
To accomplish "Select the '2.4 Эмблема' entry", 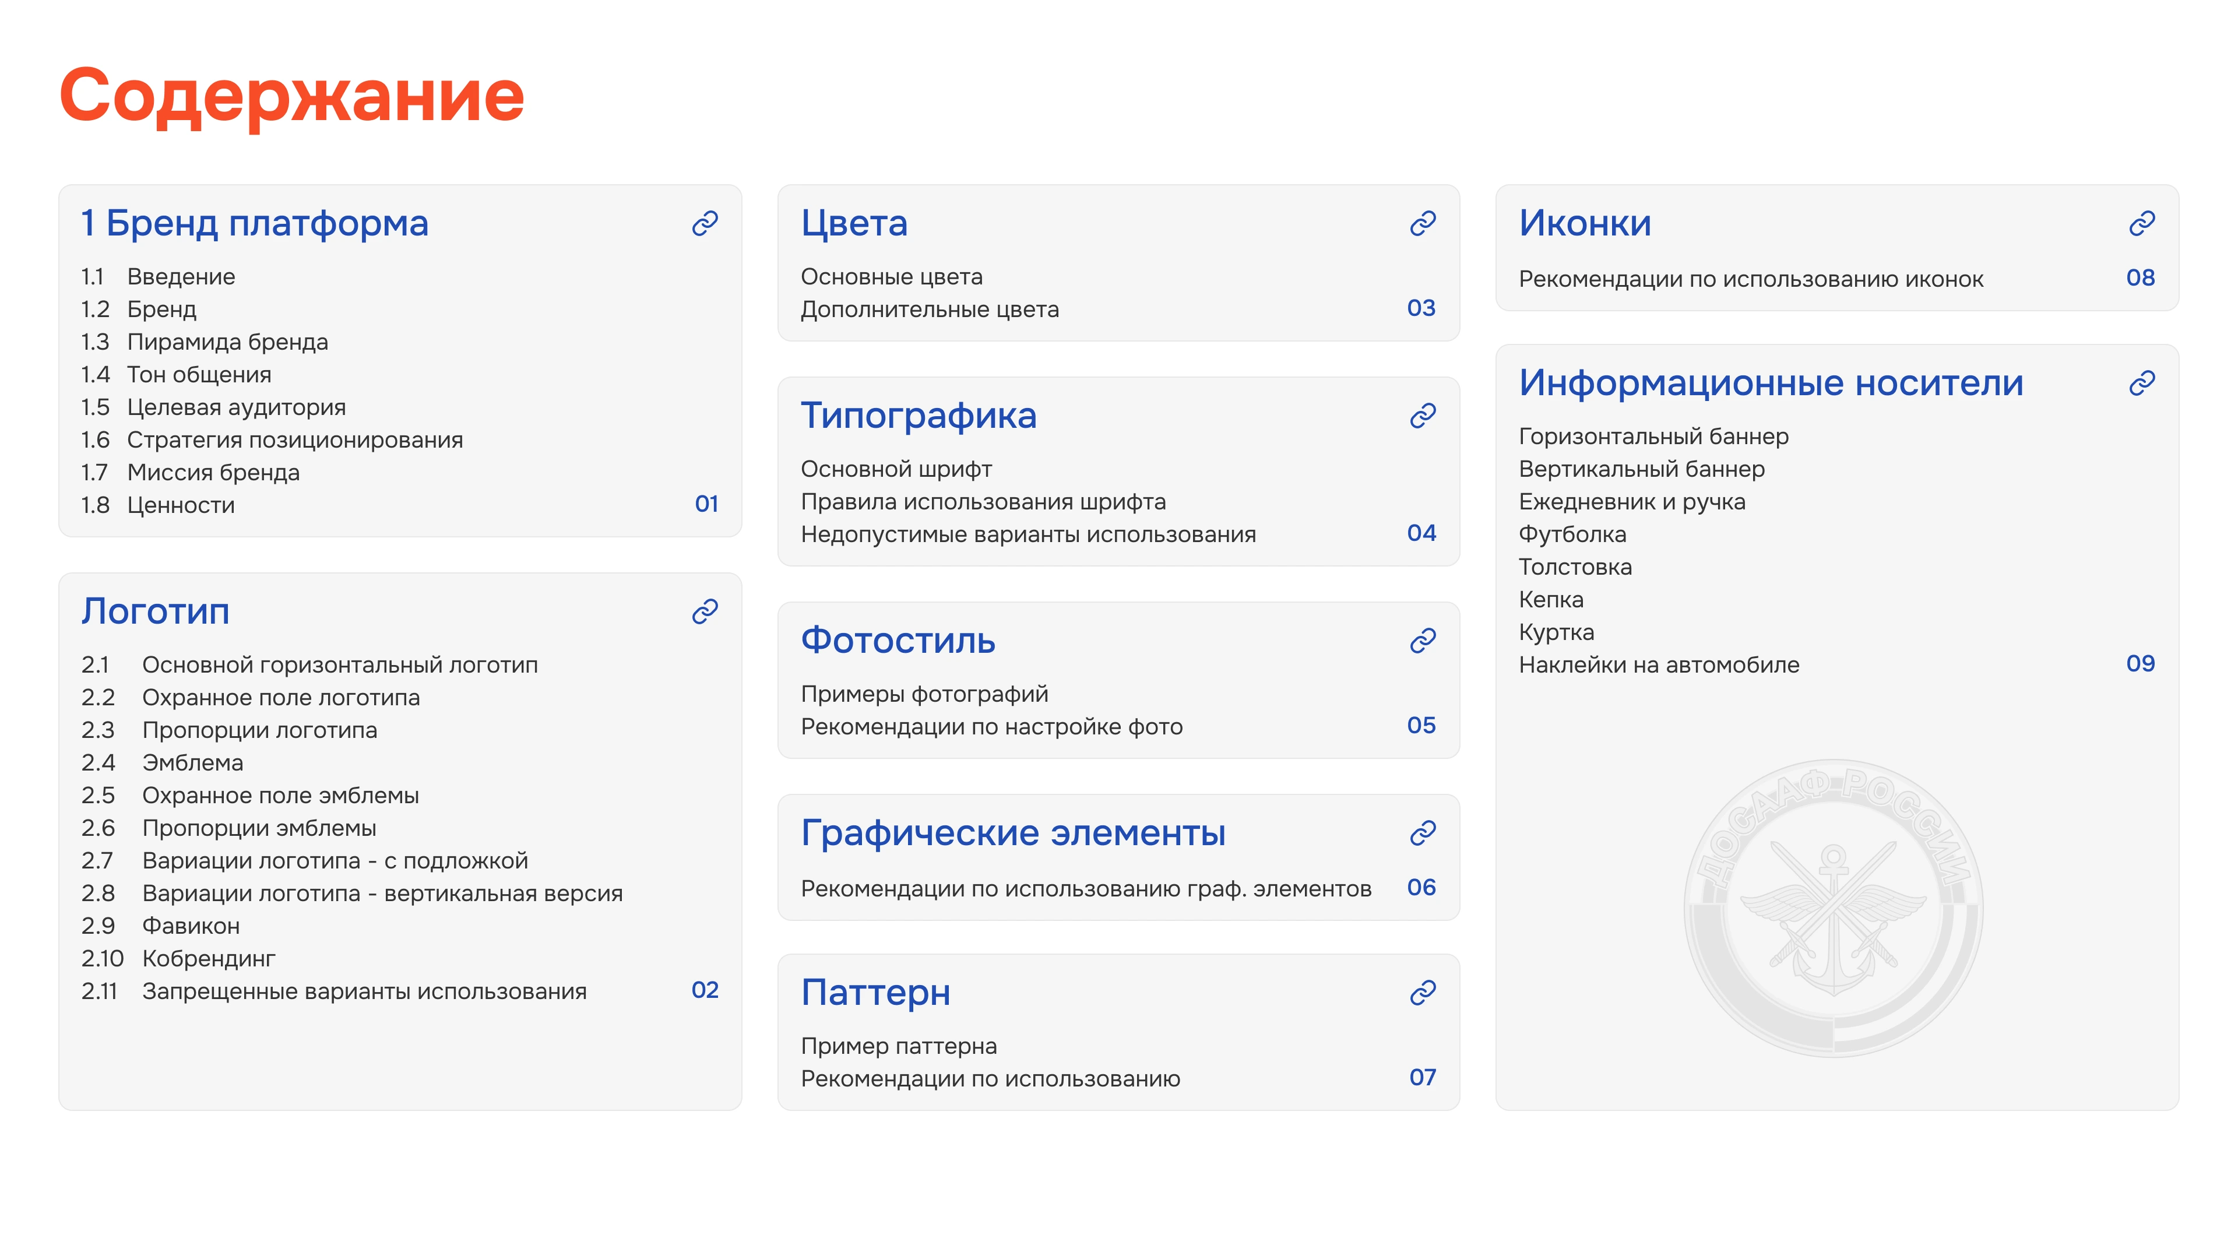I will [x=161, y=763].
